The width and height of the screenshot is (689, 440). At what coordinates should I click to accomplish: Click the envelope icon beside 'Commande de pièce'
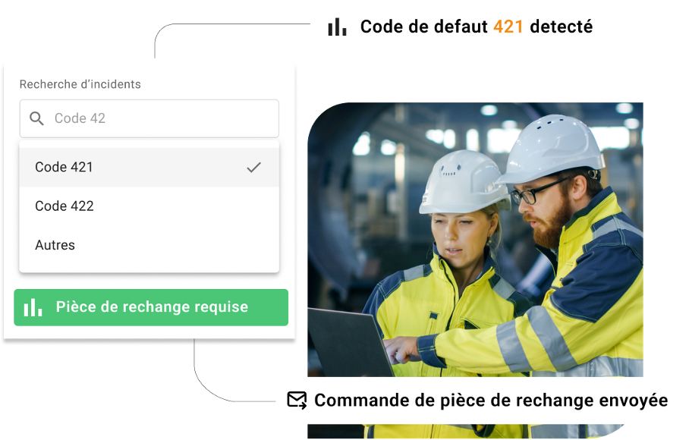tap(297, 401)
